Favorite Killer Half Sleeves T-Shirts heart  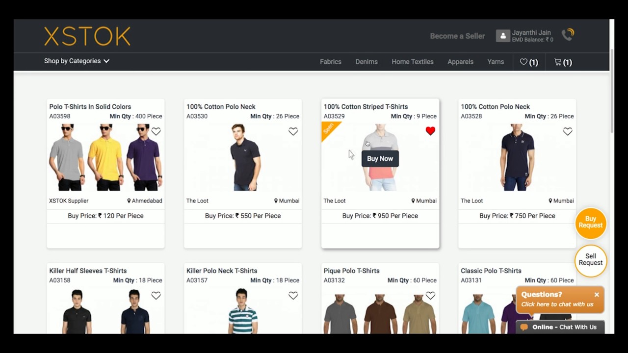pos(156,296)
